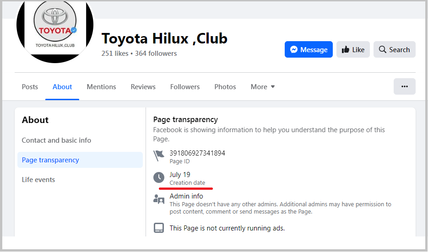
Task: Click the thumbs-up icon in Like button
Action: tap(345, 49)
